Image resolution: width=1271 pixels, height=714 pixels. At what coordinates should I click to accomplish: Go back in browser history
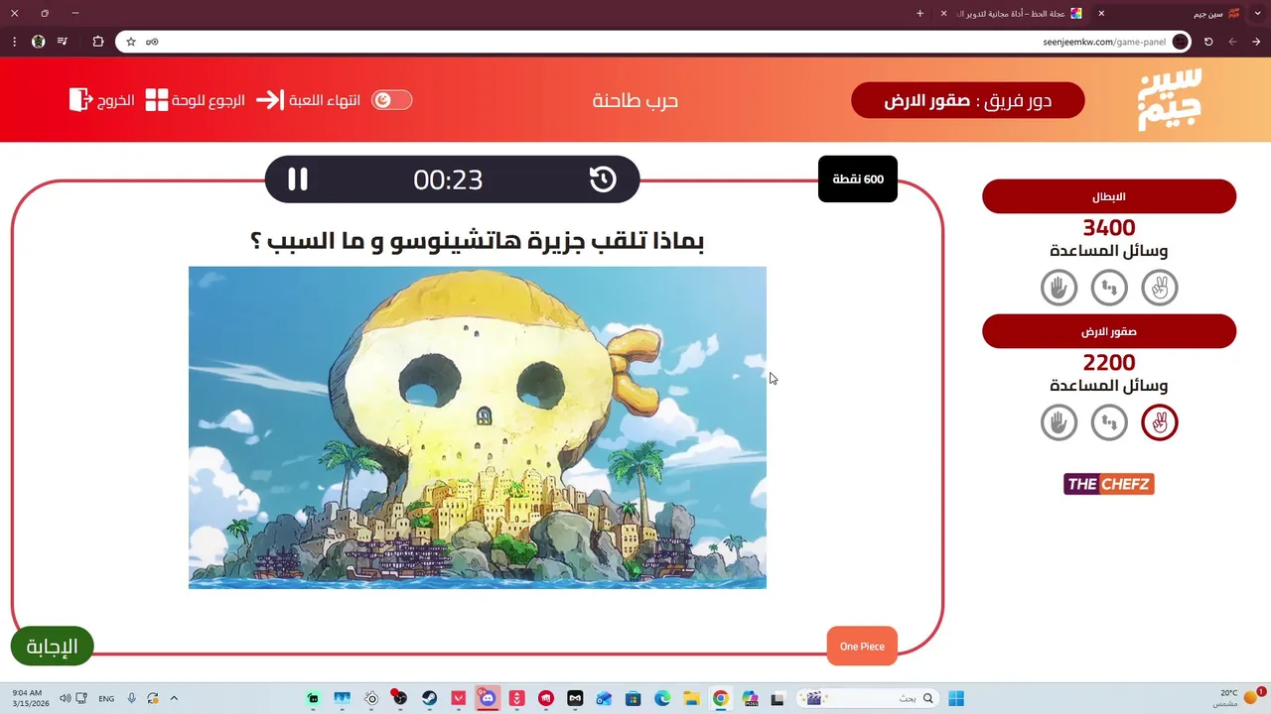1256,42
